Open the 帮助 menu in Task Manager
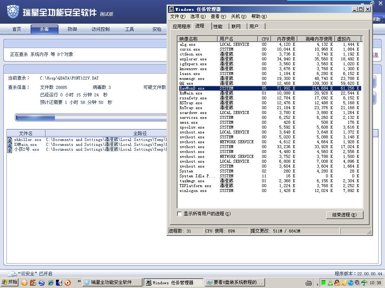The height and width of the screenshot is (288, 385). (259, 16)
